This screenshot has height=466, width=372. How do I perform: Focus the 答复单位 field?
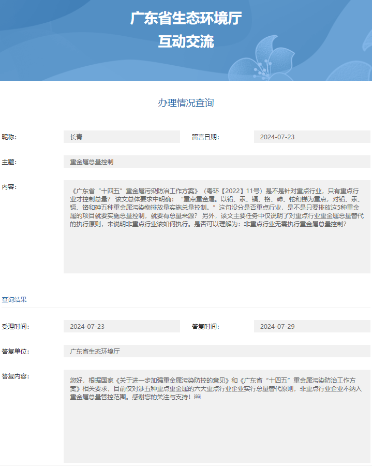tap(217, 352)
